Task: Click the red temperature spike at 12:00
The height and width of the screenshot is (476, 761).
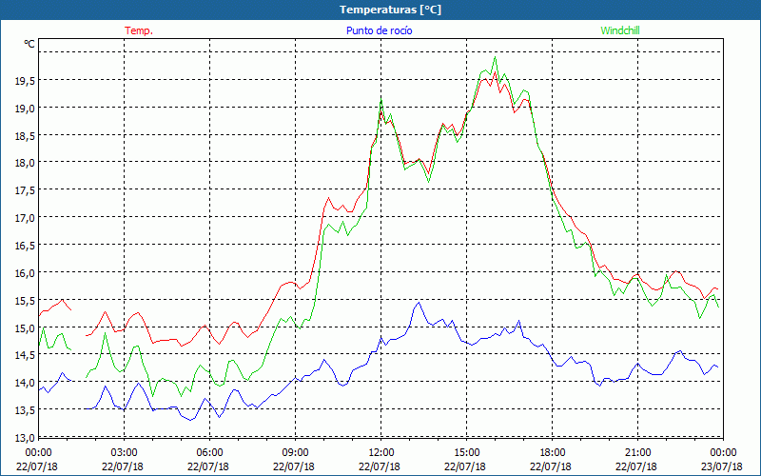Action: tap(381, 112)
